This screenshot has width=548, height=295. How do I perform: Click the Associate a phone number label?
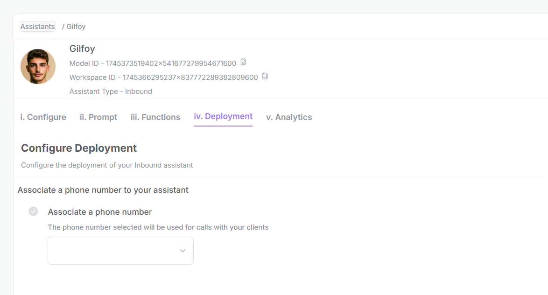click(99, 212)
